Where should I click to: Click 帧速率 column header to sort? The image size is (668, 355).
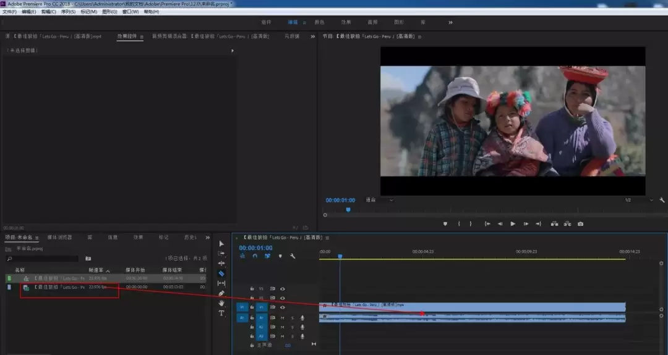pos(96,270)
